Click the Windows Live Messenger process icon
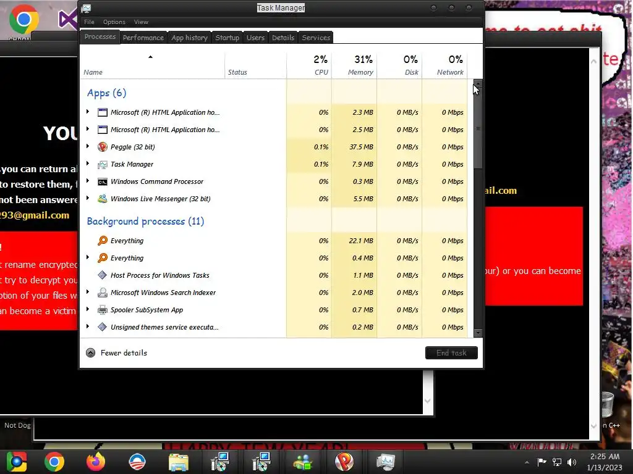 click(103, 199)
